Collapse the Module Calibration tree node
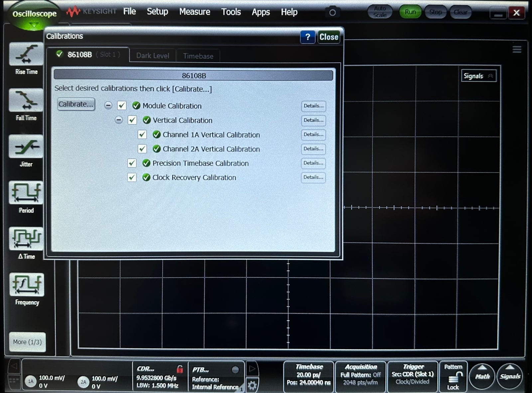532x393 pixels. (x=108, y=106)
